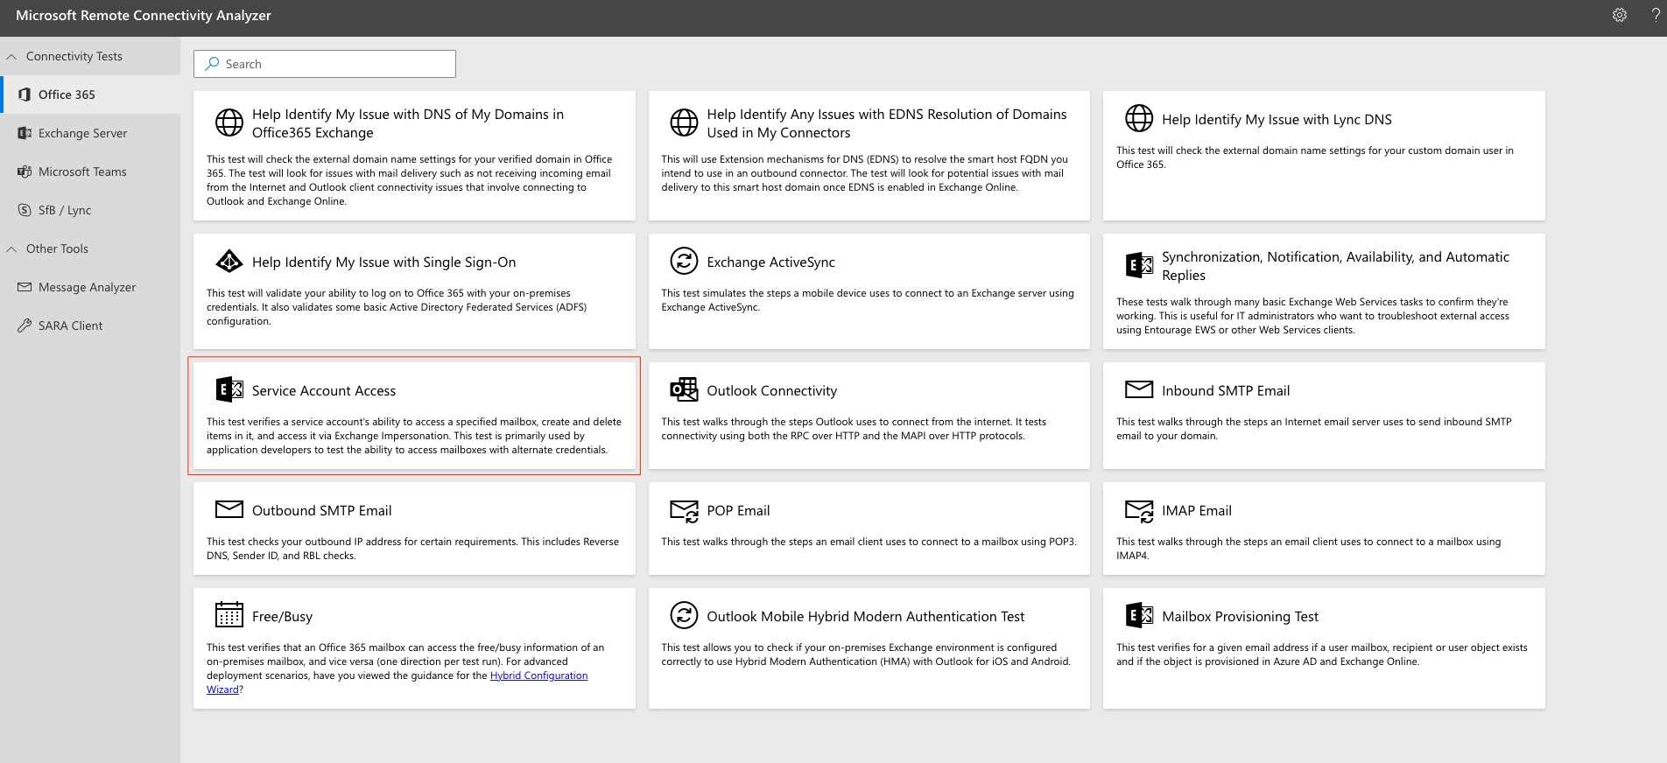The width and height of the screenshot is (1667, 763).
Task: Click the help question mark icon
Action: click(x=1656, y=15)
